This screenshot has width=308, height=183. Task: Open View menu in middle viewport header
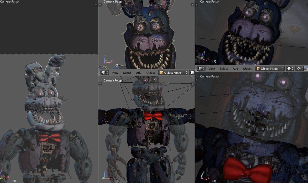[x=115, y=73]
